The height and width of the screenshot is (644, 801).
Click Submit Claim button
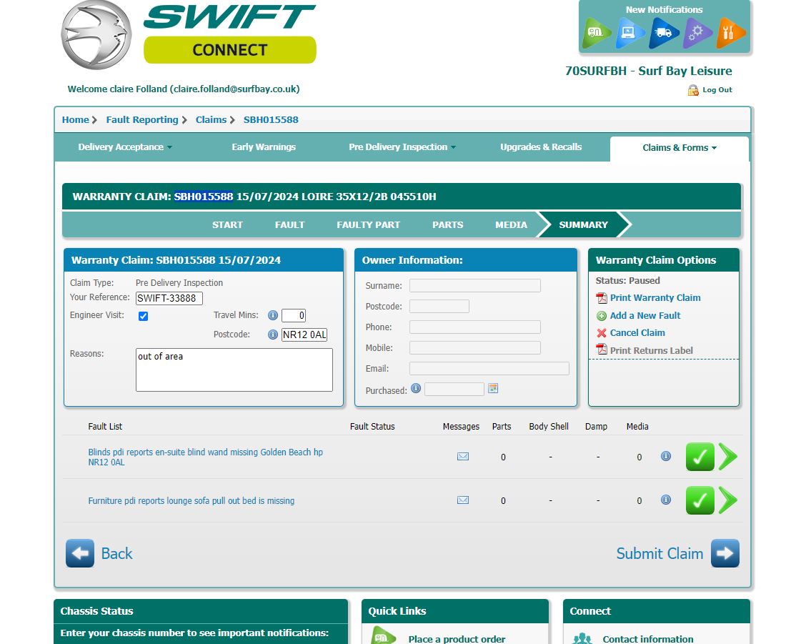coord(677,553)
